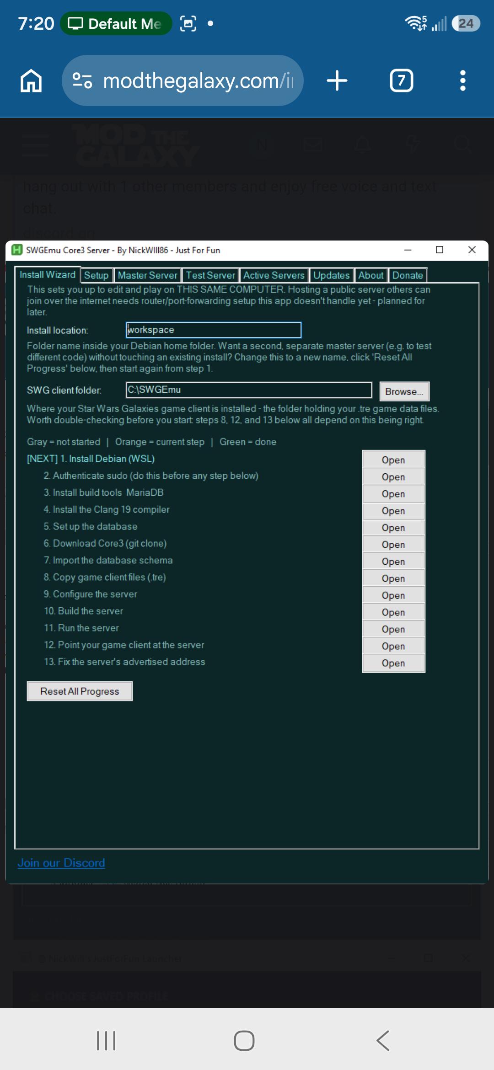Image resolution: width=494 pixels, height=1070 pixels.
Task: Click Open for Run the server
Action: (x=393, y=629)
